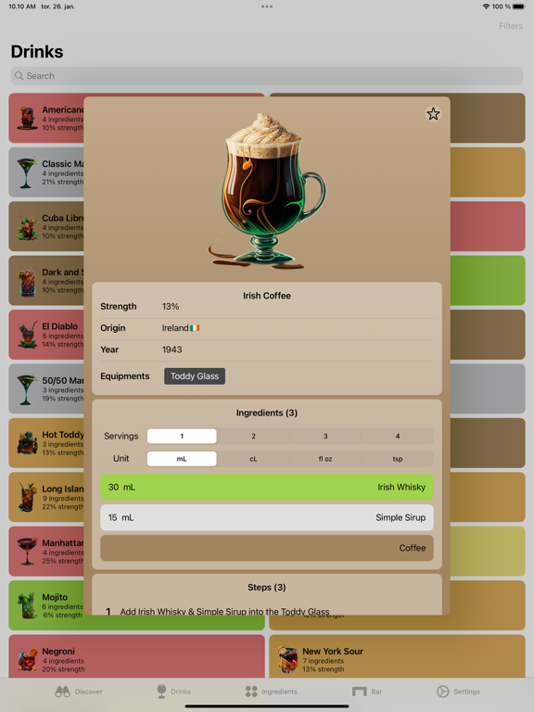Switch to the Bar tab
Viewport: 534px width, 712px height.
[x=367, y=692]
